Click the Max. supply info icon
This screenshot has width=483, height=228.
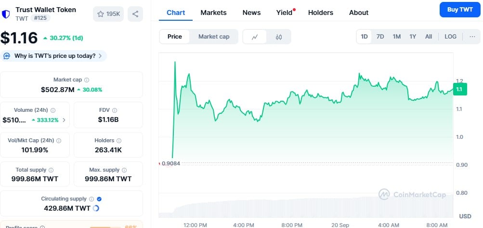[124, 170]
